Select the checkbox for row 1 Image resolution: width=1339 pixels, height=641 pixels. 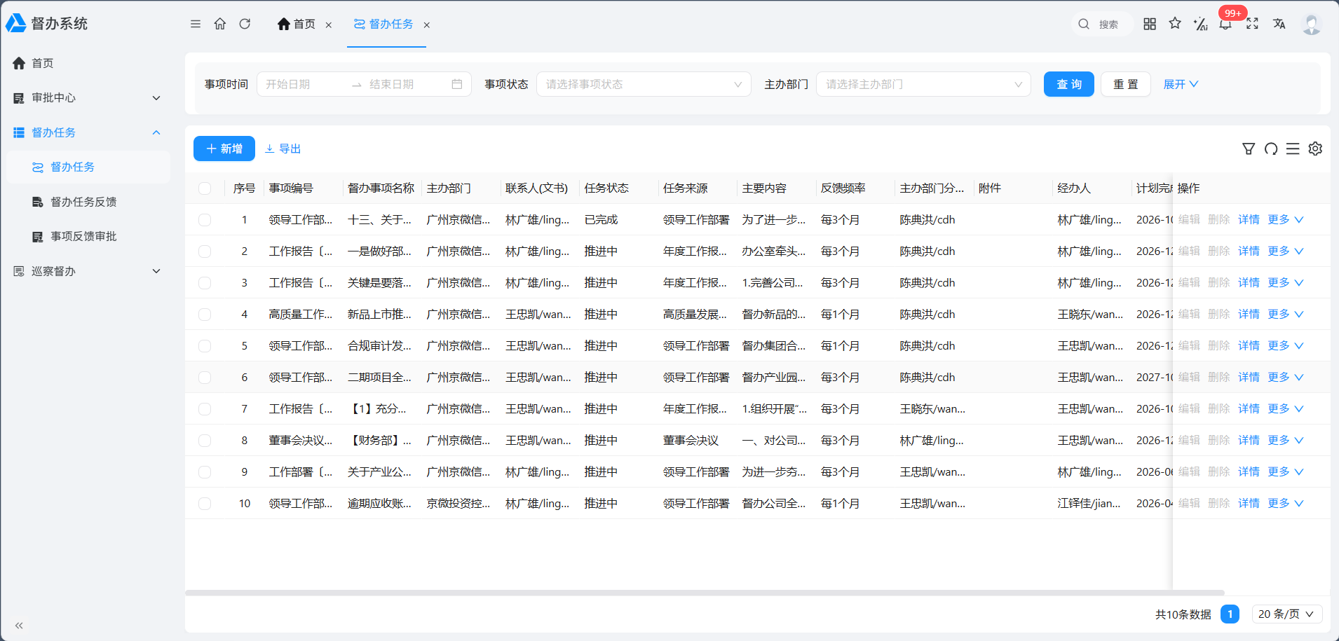pyautogui.click(x=205, y=220)
